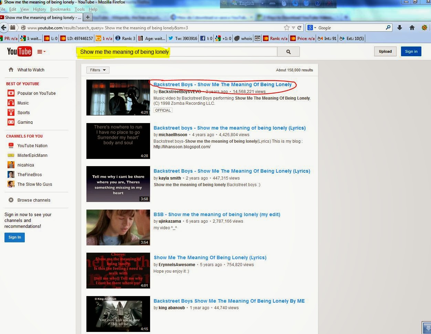Visit the BackstreetBoysVEVO channel link
The width and height of the screenshot is (431, 334).
tap(180, 92)
